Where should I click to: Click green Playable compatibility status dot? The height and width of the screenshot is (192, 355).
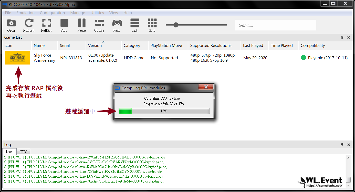[x=304, y=58]
